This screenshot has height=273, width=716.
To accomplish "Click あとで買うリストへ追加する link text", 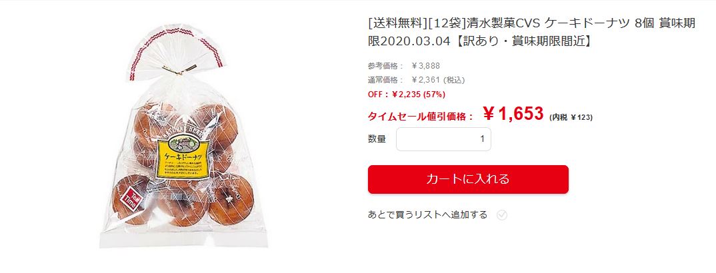I will pyautogui.click(x=427, y=214).
